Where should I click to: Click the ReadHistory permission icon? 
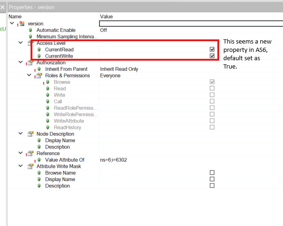pyautogui.click(x=48, y=127)
